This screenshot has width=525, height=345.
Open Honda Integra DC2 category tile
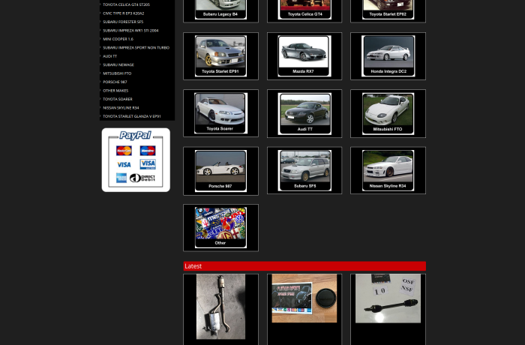[388, 56]
